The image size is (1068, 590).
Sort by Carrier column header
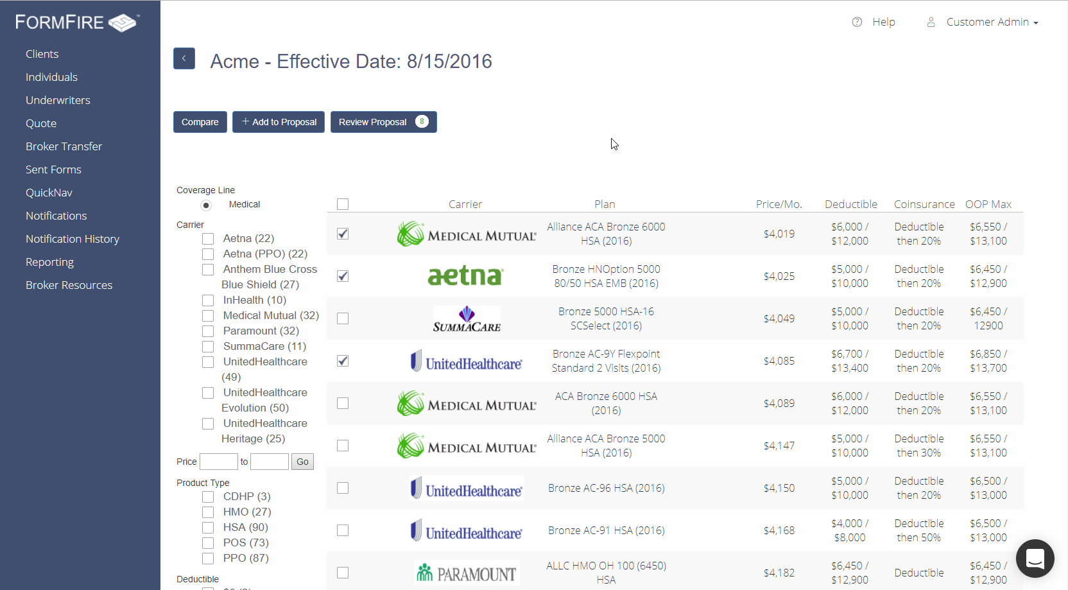coord(465,204)
